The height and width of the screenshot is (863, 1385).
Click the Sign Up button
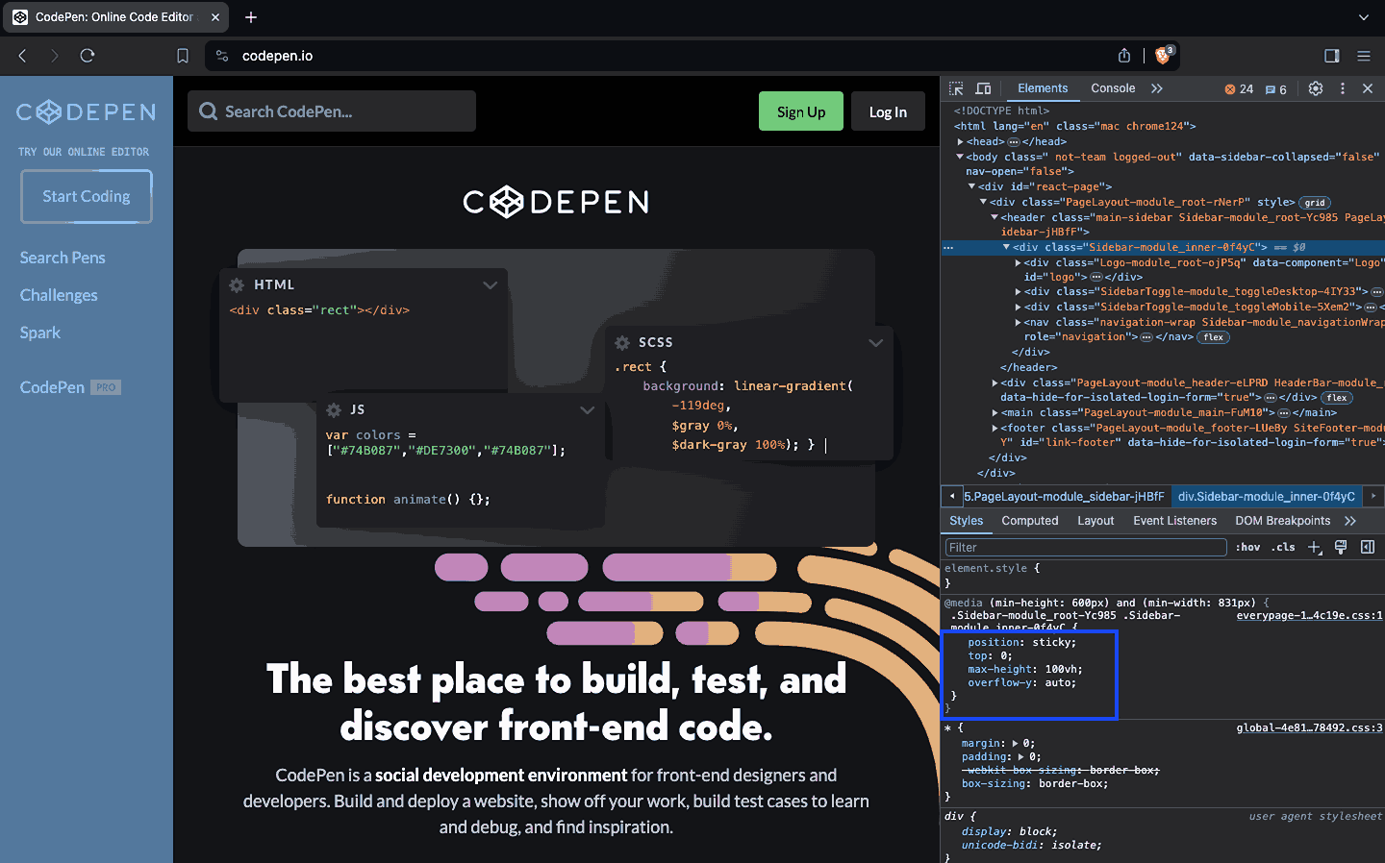pos(800,111)
